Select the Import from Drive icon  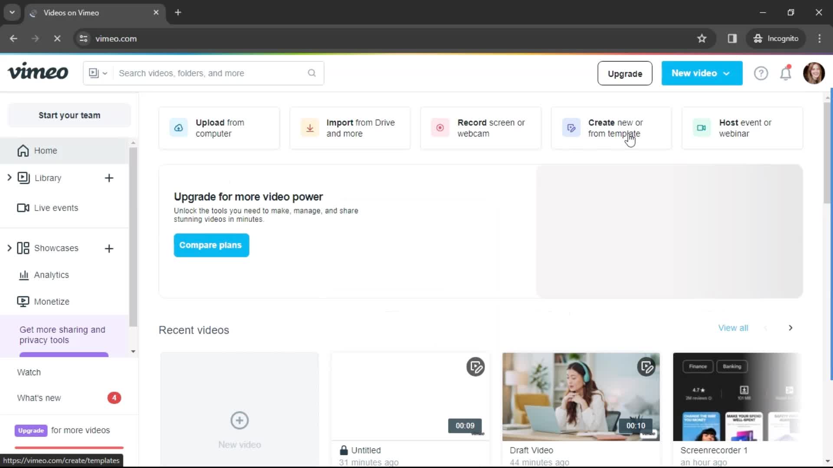point(309,127)
